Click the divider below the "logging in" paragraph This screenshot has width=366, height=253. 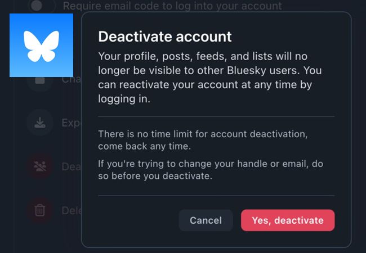pos(216,116)
